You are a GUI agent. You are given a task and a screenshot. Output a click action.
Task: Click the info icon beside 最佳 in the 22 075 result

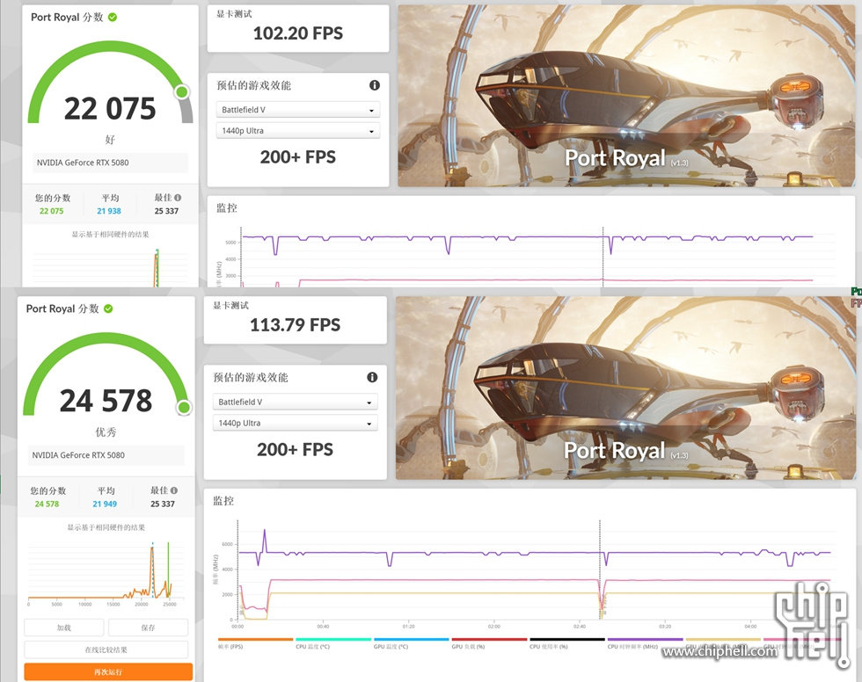point(178,198)
